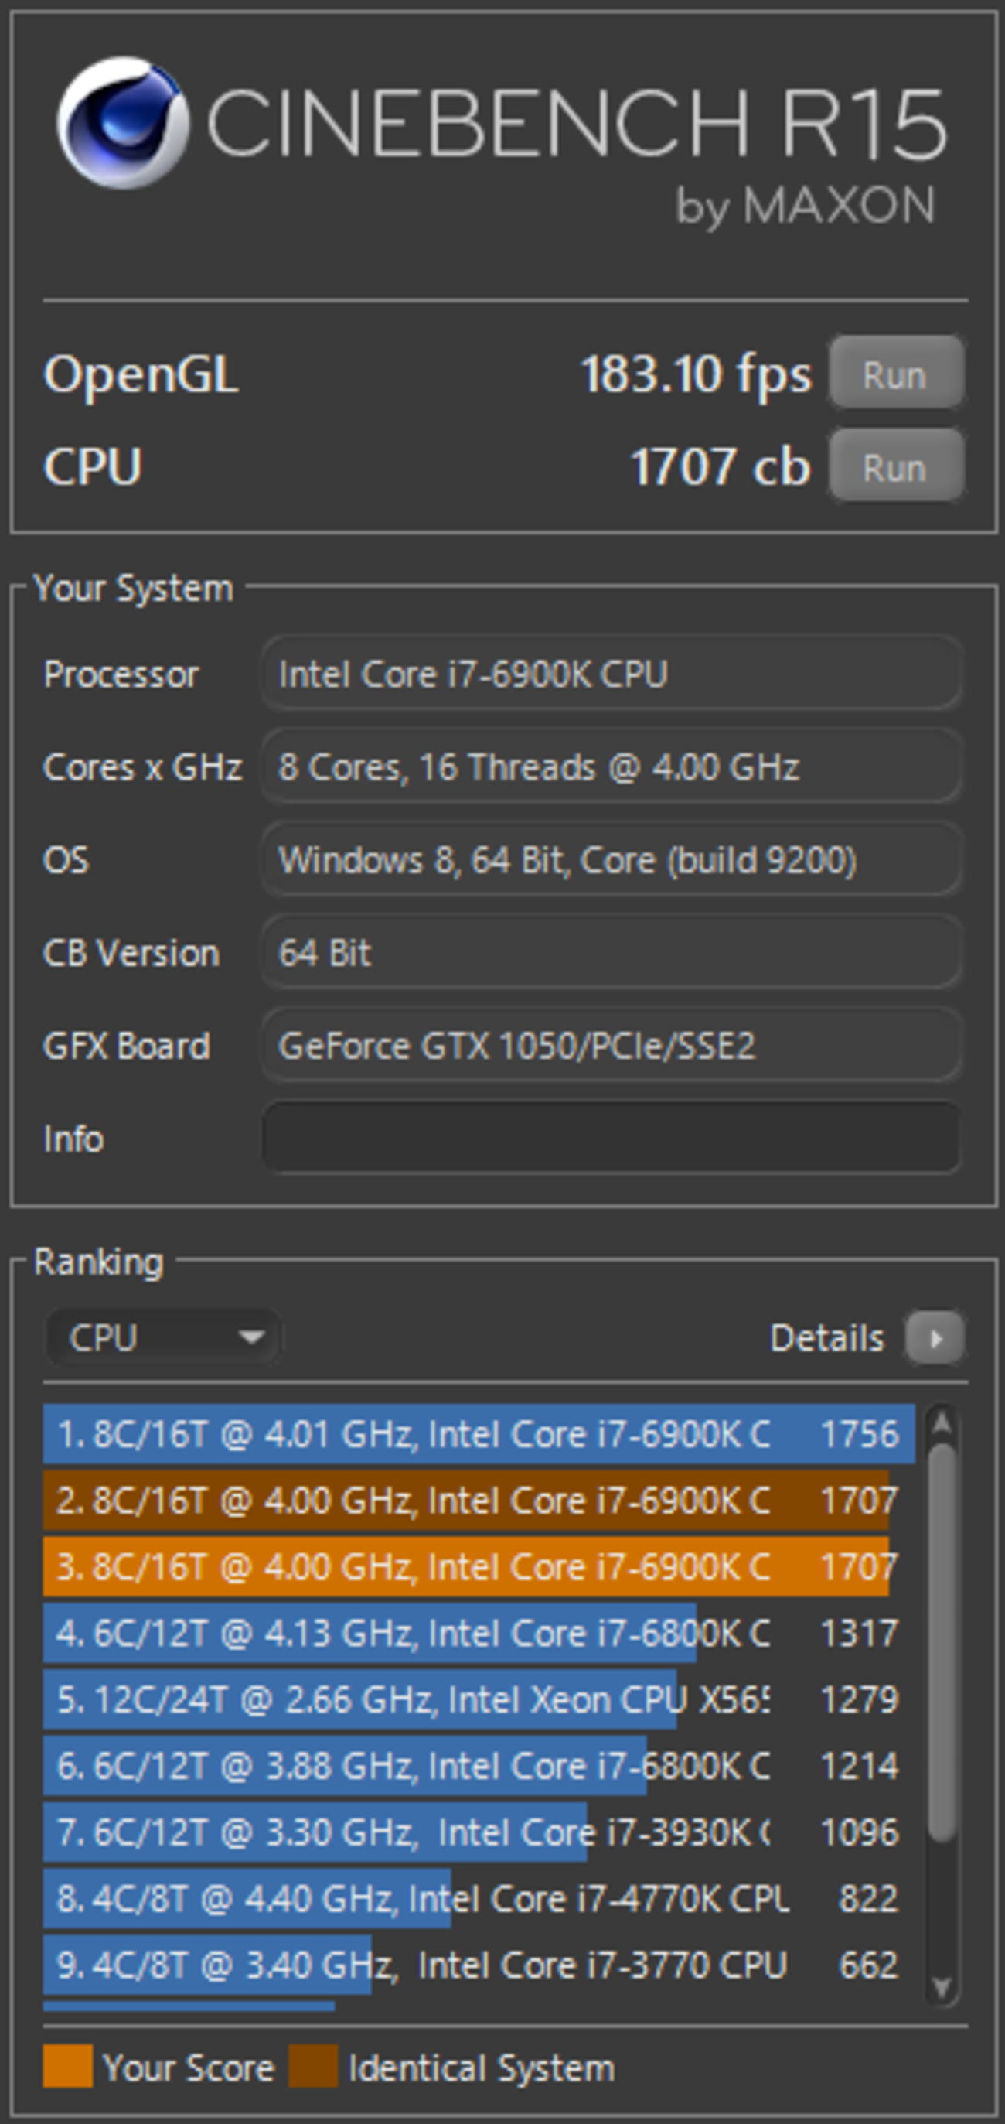The height and width of the screenshot is (2124, 1005).
Task: Select ranking row 4 i7-6800K at 4.13 GHz
Action: click(479, 1634)
